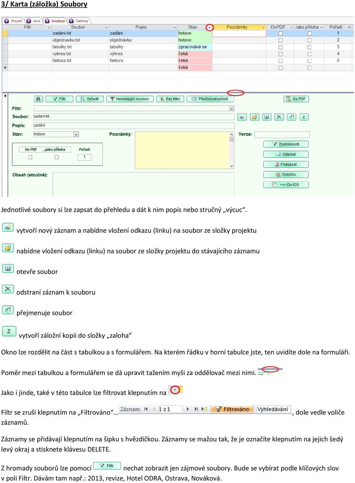Click the Doložka button

(x=286, y=175)
